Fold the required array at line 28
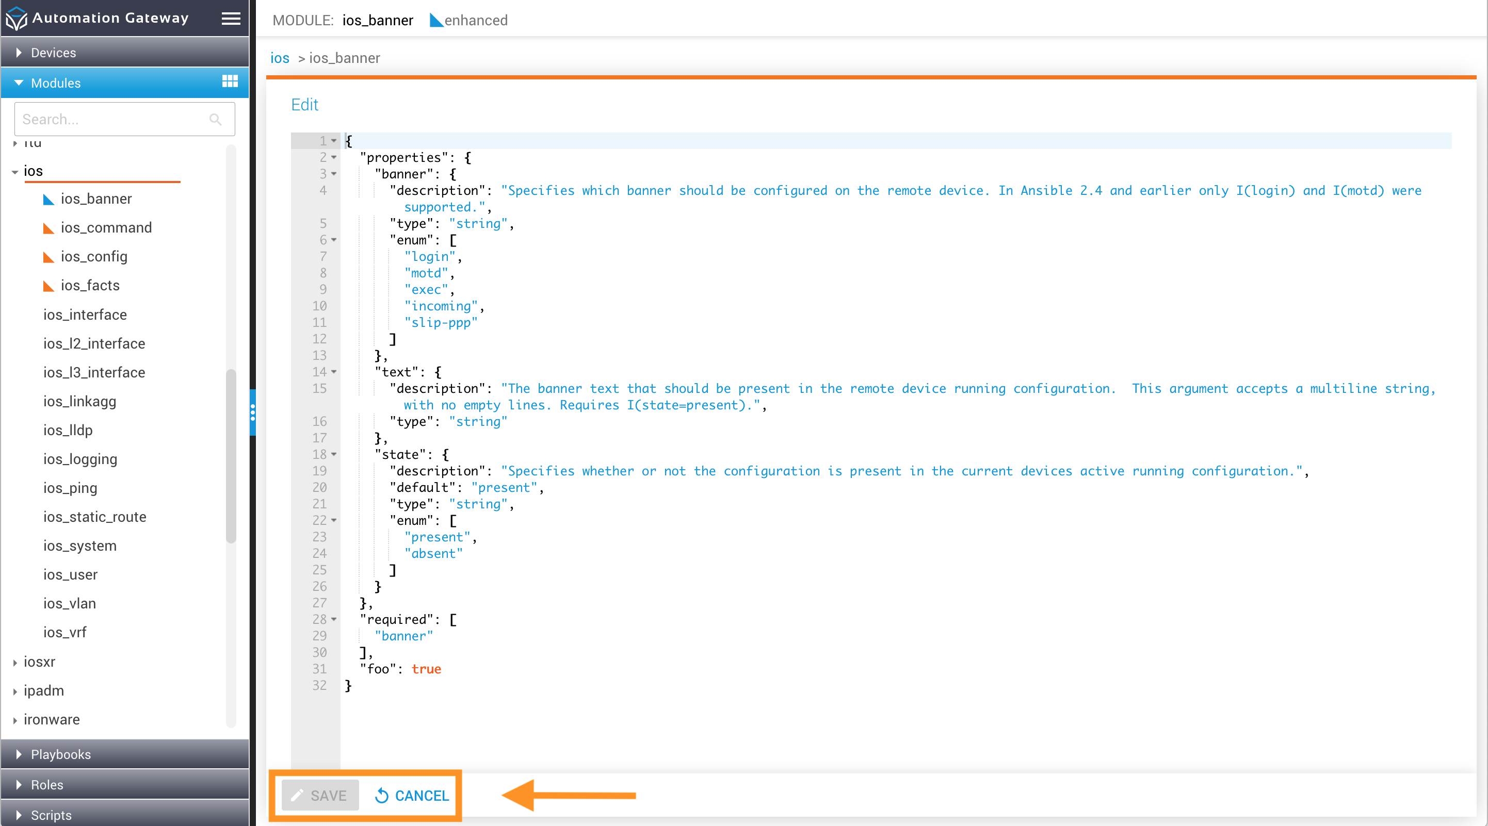 pos(334,620)
